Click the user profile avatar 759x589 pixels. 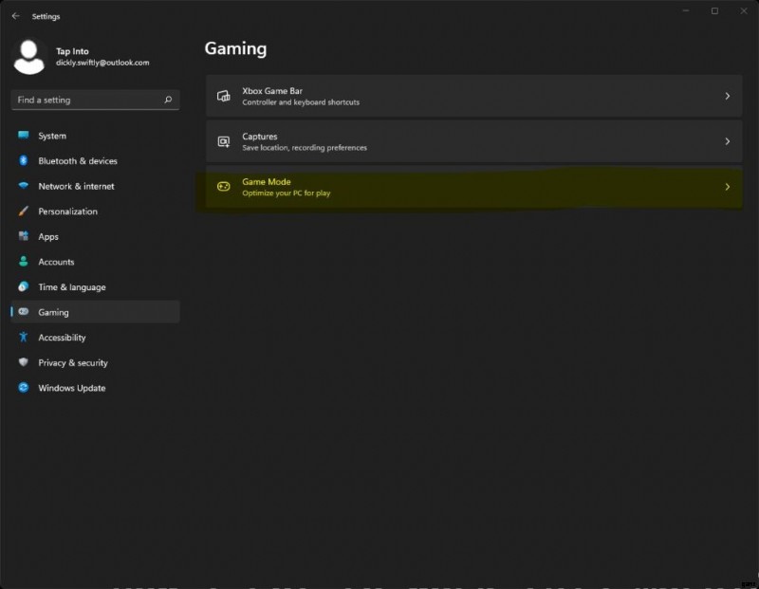pos(29,57)
